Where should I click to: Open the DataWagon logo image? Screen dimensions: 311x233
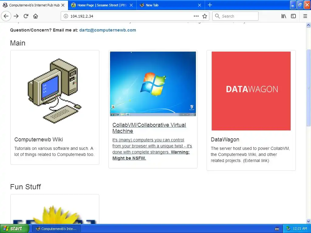point(251,91)
